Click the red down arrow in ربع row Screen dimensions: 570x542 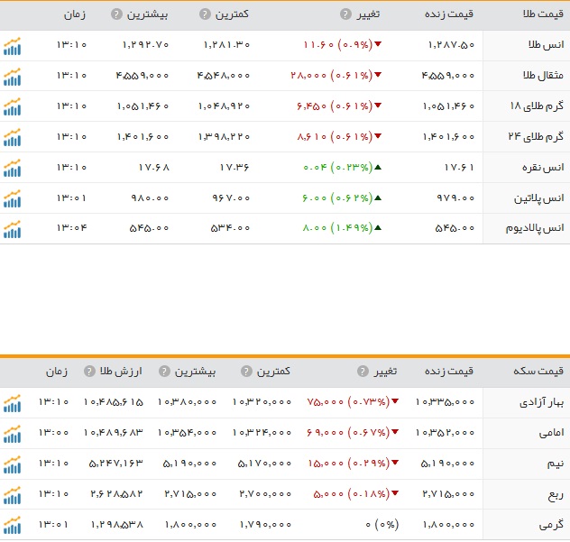click(x=395, y=493)
